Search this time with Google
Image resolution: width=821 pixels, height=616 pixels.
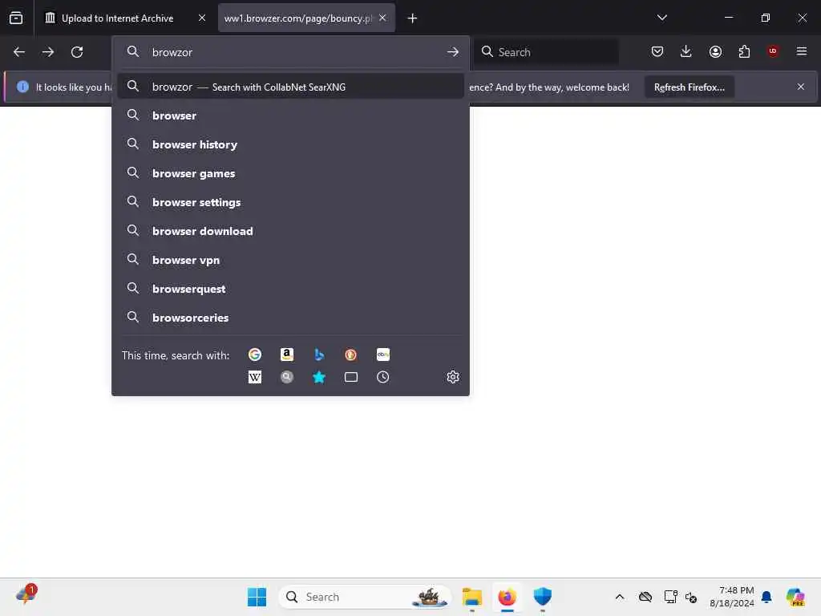tap(254, 355)
